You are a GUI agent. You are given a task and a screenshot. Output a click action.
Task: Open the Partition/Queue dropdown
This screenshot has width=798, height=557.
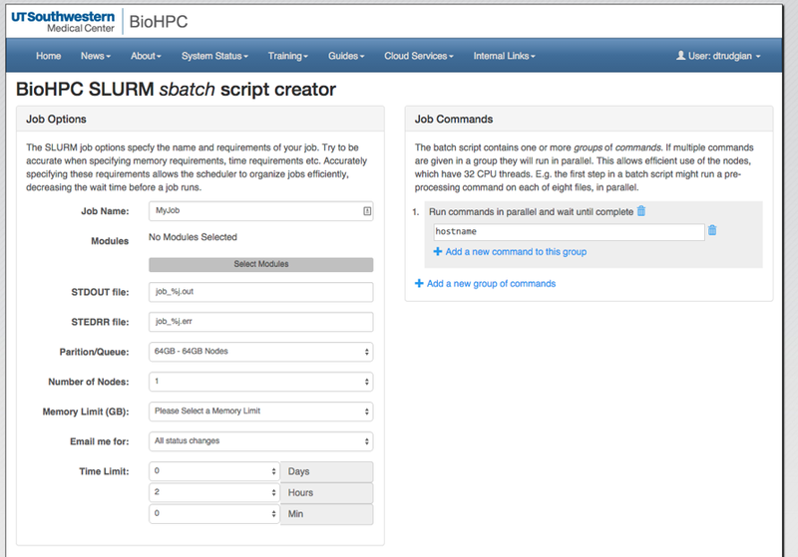(x=261, y=352)
